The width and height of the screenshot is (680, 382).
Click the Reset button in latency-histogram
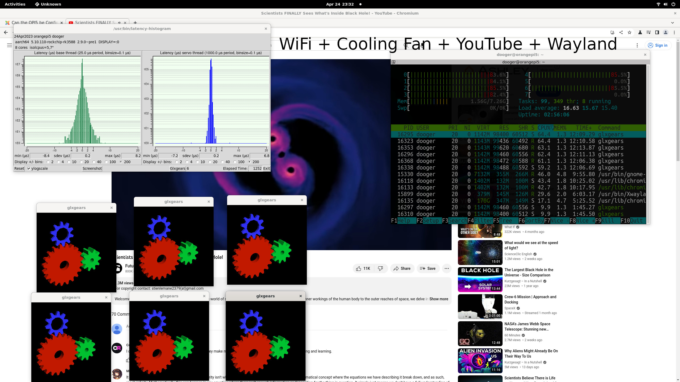click(x=19, y=168)
